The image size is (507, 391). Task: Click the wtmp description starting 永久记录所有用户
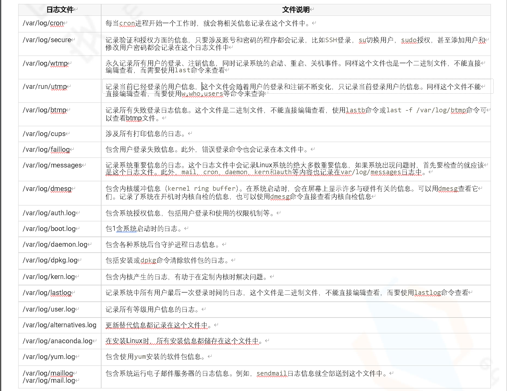click(293, 67)
